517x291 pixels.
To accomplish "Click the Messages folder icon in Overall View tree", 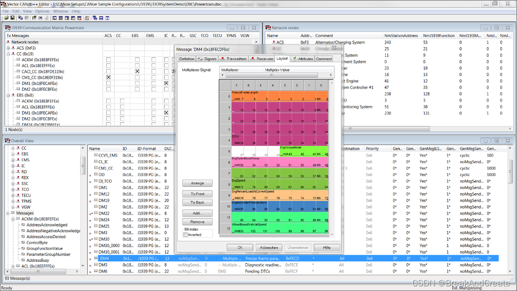I will tap(13, 213).
